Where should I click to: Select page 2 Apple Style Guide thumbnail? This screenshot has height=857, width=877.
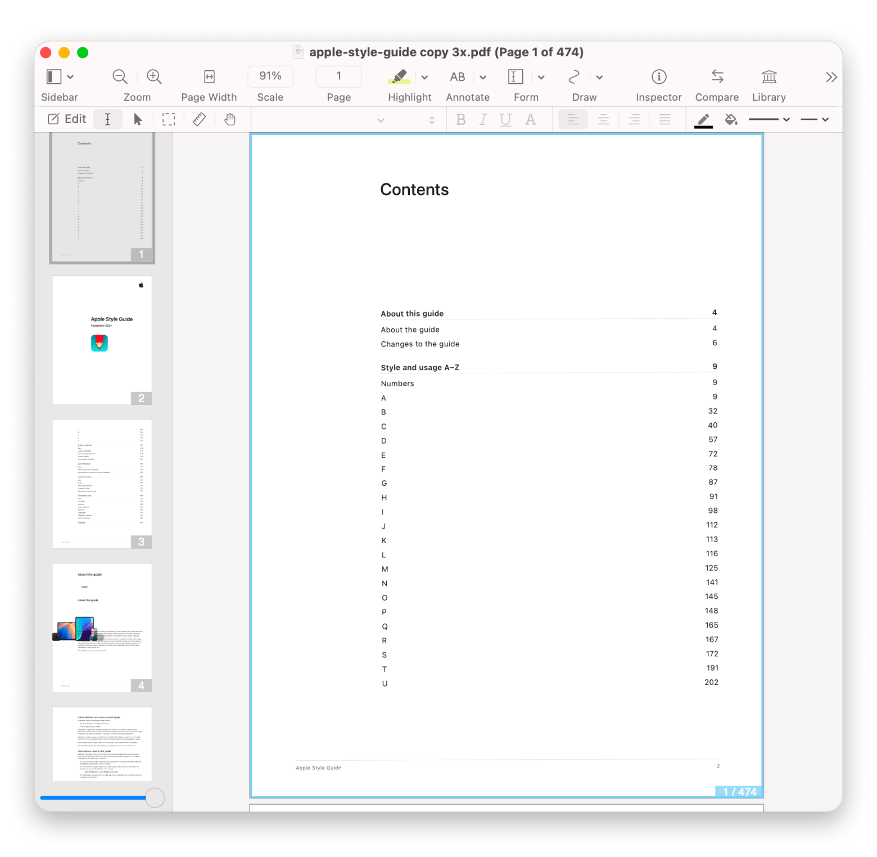tap(102, 340)
